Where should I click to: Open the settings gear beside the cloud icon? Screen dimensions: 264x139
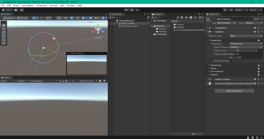click(21, 10)
